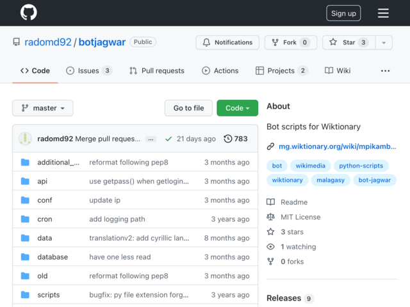Open the conf folder

click(45, 200)
